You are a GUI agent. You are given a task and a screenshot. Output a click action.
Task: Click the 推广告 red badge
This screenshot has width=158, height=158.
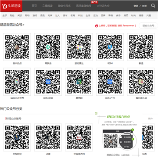point(94,2)
